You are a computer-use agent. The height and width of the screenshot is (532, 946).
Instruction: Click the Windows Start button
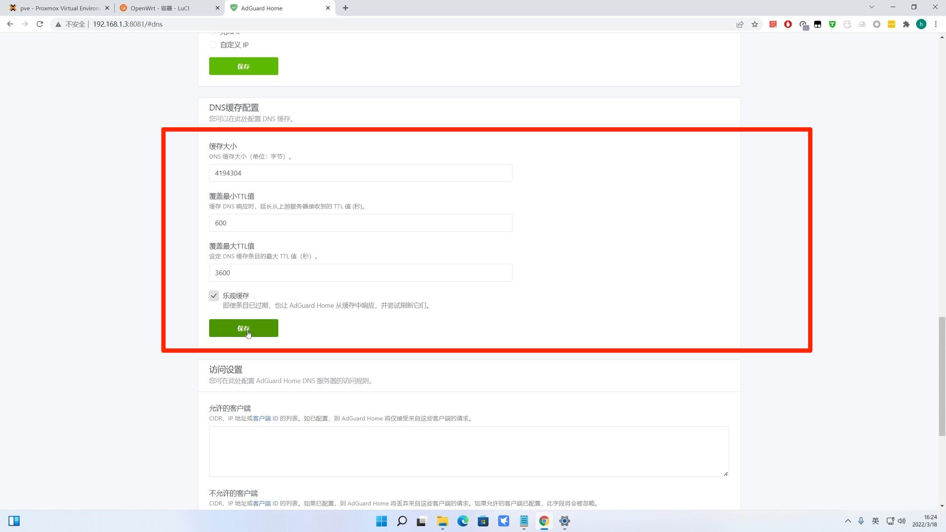pyautogui.click(x=381, y=521)
